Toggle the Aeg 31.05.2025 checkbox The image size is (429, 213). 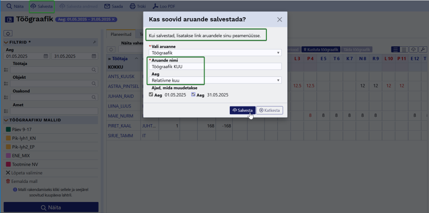194,95
